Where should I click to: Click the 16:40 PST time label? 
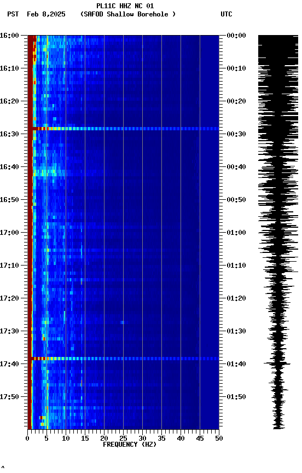point(9,167)
